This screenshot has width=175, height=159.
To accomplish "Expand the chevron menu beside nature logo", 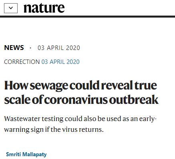I will tap(11, 8).
